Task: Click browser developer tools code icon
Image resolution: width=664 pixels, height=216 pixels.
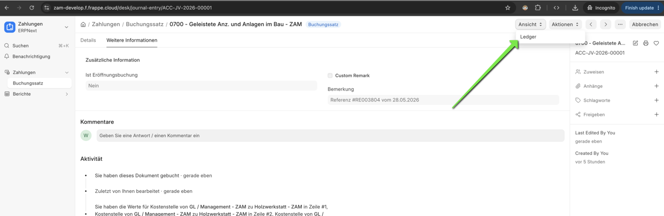Action: 556,8
